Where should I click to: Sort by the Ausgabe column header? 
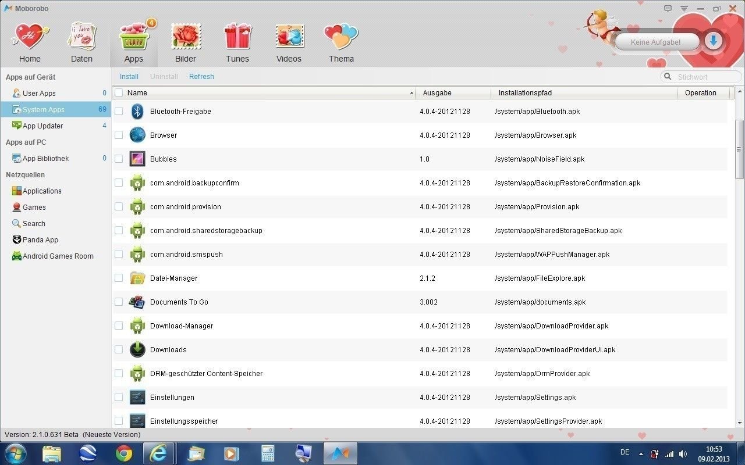coord(453,93)
